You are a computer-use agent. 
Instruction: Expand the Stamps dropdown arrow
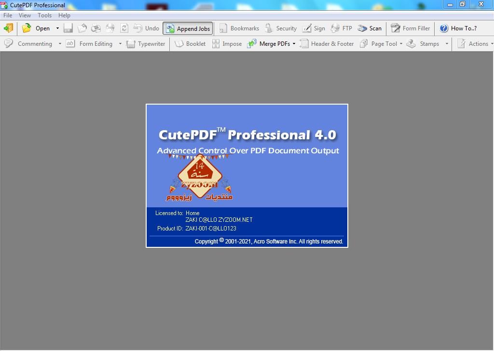447,44
